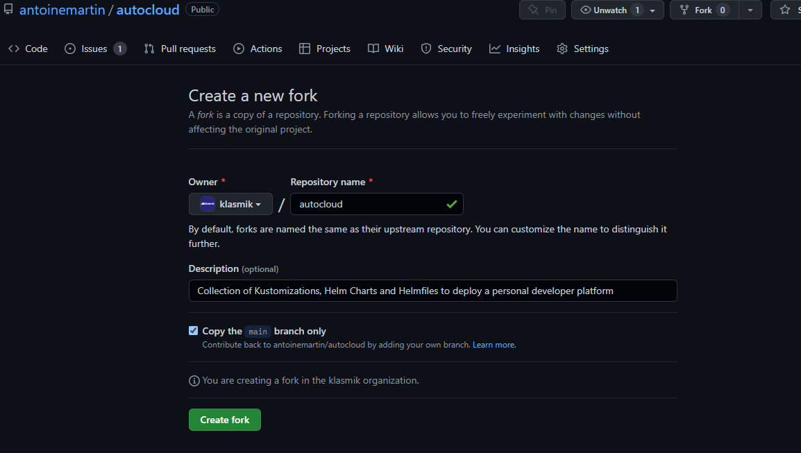Image resolution: width=801 pixels, height=453 pixels.
Task: Click the repository icon beside antoinemartin
Action: pyautogui.click(x=8, y=9)
